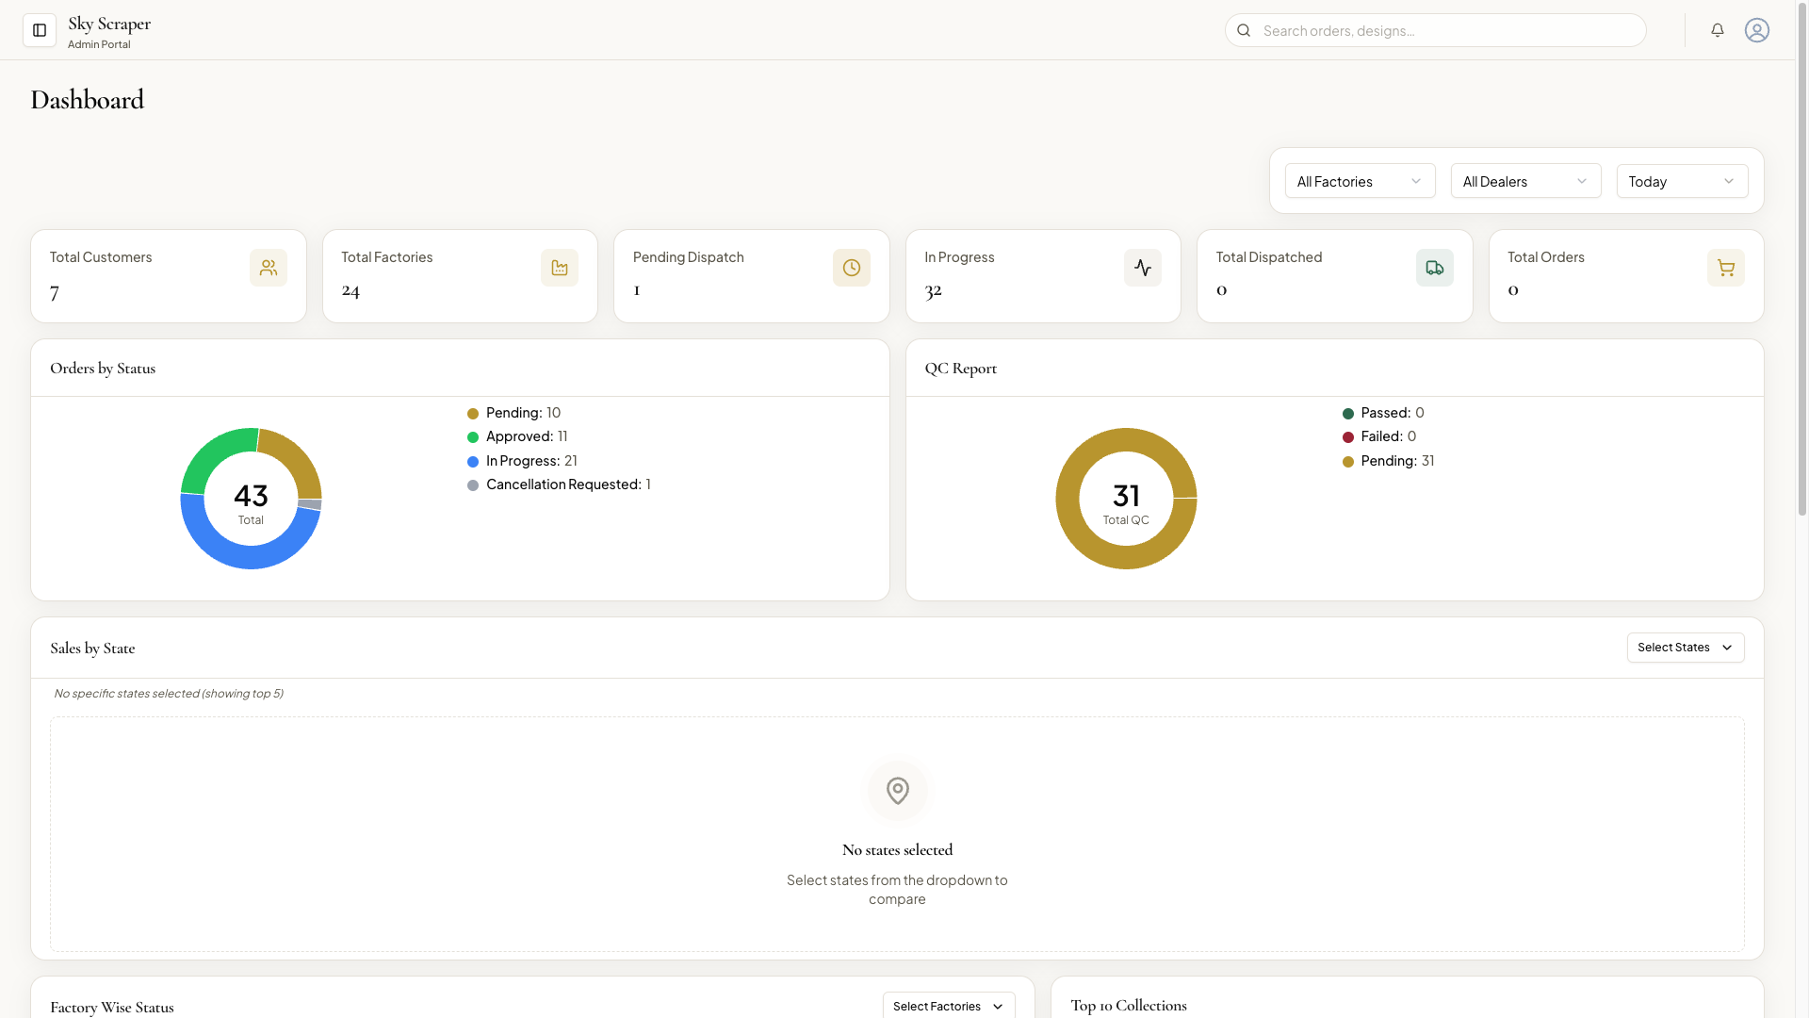1809x1018 pixels.
Task: Click the Total Orders cart icon
Action: [1726, 268]
